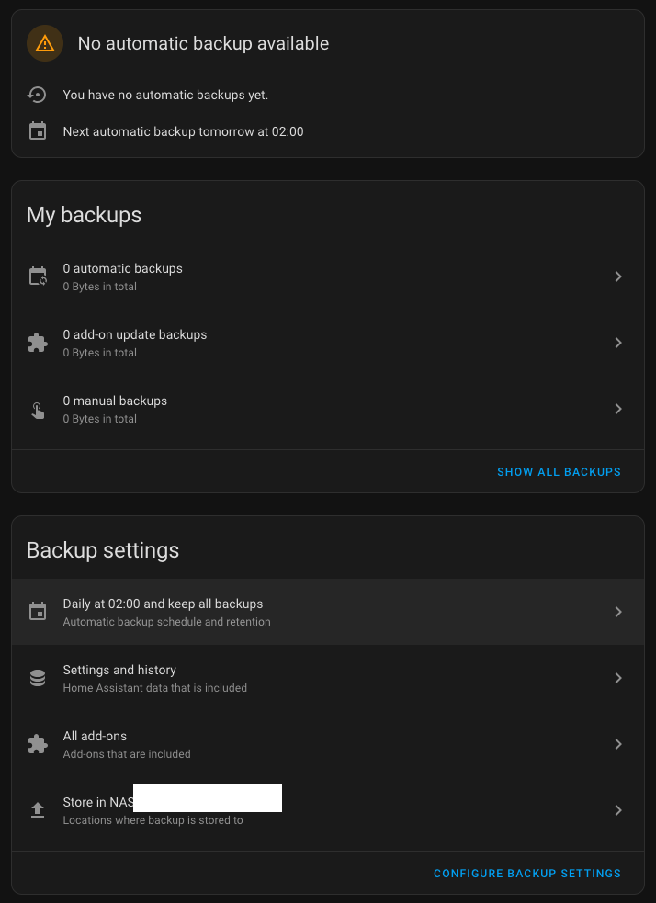Click the manual backups hand-tap icon
This screenshot has height=903, width=656.
pyautogui.click(x=38, y=409)
